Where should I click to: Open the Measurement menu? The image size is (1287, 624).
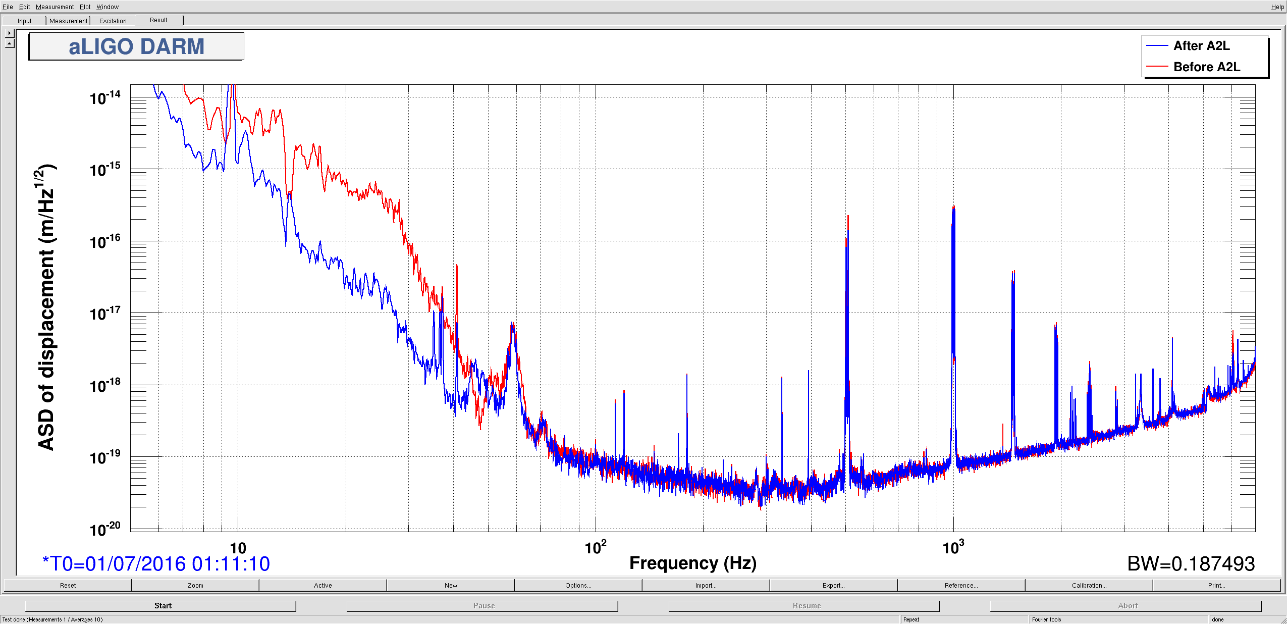click(55, 7)
